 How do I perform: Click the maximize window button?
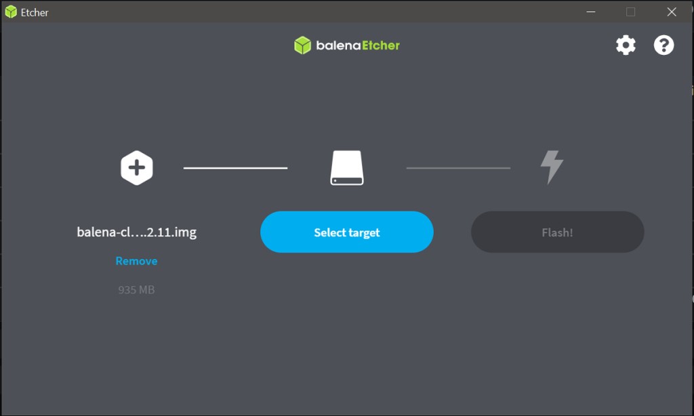click(x=631, y=12)
